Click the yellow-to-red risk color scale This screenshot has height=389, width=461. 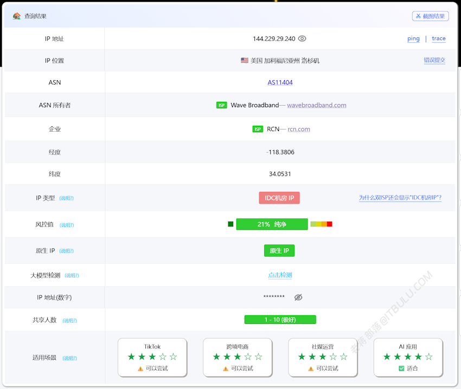tap(322, 224)
